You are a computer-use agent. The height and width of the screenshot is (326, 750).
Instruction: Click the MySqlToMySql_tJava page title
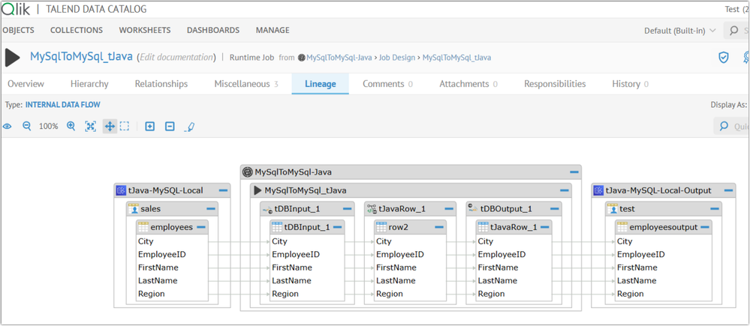pyautogui.click(x=81, y=57)
